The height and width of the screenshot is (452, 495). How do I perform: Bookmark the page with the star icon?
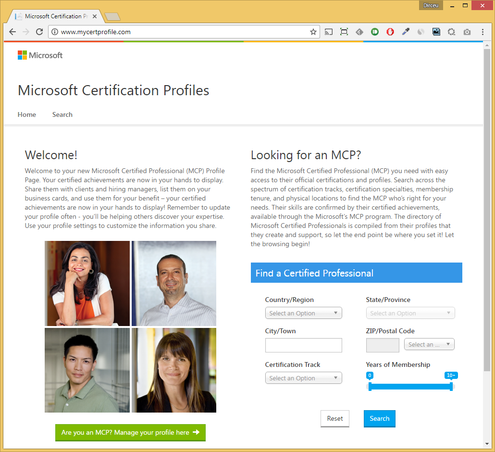(313, 32)
